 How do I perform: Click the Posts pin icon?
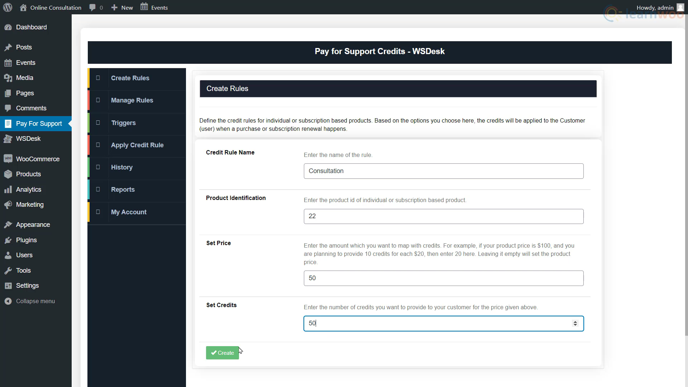pos(8,47)
